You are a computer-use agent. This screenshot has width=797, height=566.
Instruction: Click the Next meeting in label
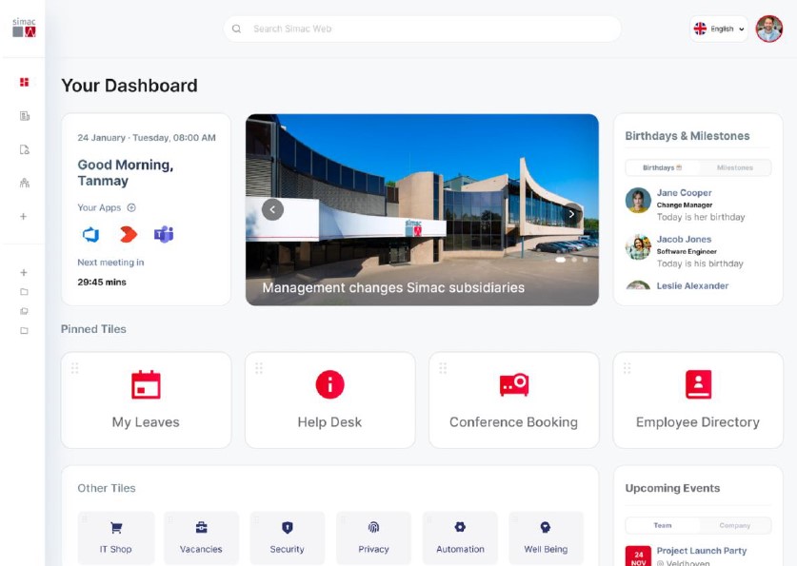coord(110,263)
